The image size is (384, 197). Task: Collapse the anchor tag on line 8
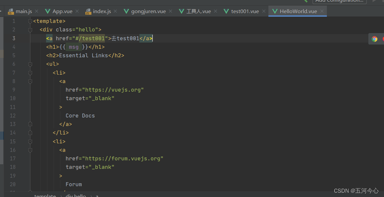(x=30, y=81)
